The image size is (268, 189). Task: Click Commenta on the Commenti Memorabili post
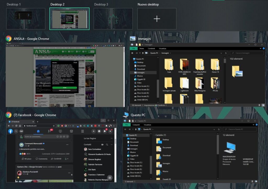(42, 159)
